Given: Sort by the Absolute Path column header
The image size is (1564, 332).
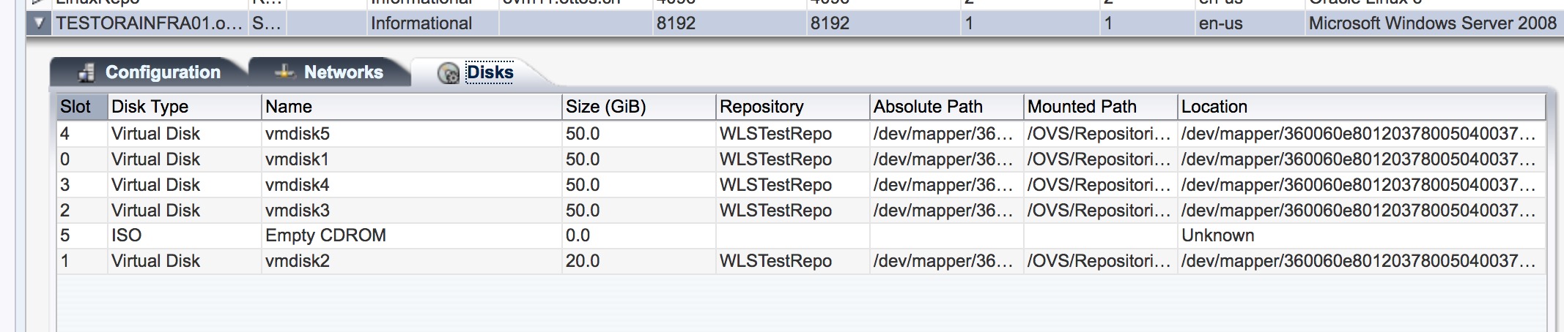Looking at the screenshot, I should 947,107.
